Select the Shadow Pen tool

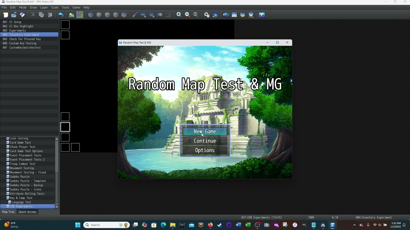[168, 15]
